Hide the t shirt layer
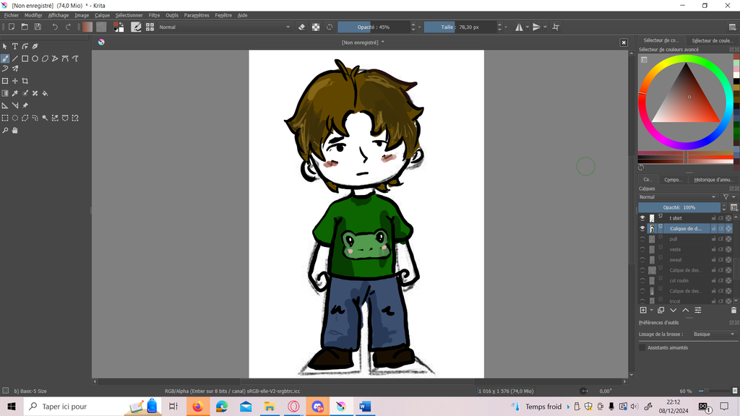Screen dimensions: 740x416 (x=642, y=218)
